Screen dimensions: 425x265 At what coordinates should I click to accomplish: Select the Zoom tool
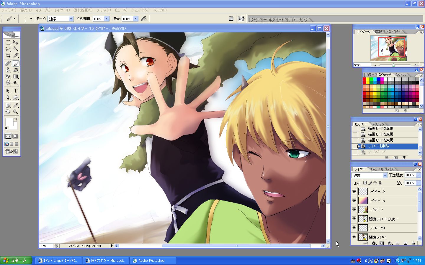[16, 112]
